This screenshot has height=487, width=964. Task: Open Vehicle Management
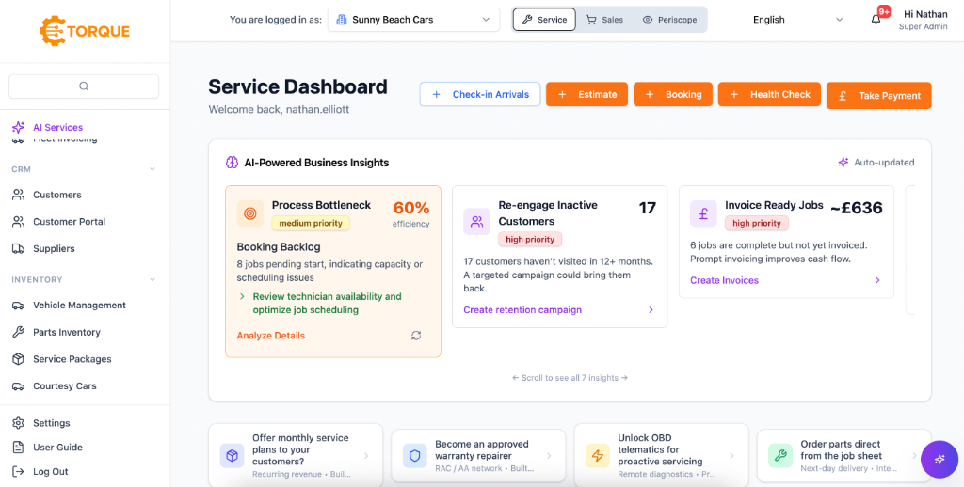tap(79, 306)
